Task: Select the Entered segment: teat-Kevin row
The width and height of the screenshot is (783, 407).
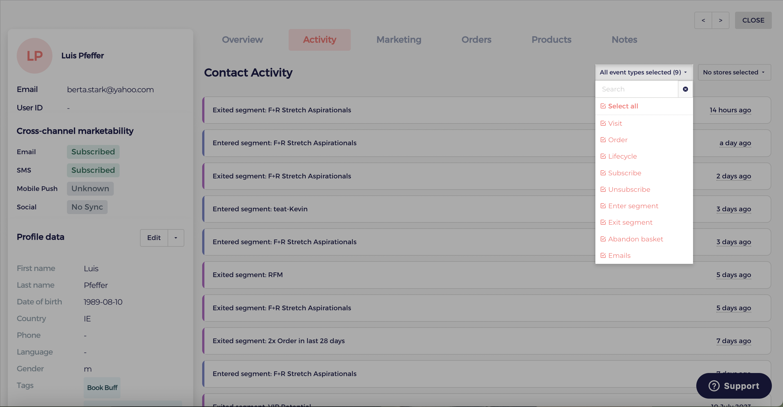Action: tap(486, 209)
